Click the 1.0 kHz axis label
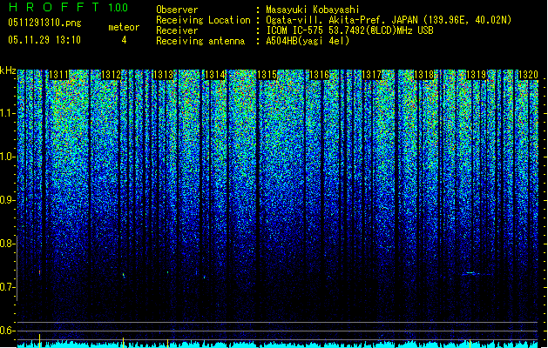The width and height of the screenshot is (548, 348). [x=7, y=157]
